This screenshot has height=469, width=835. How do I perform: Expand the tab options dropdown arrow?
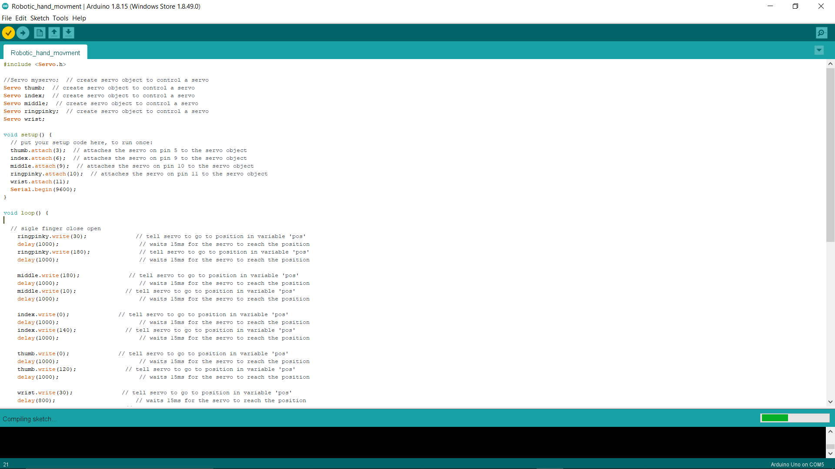(x=819, y=50)
